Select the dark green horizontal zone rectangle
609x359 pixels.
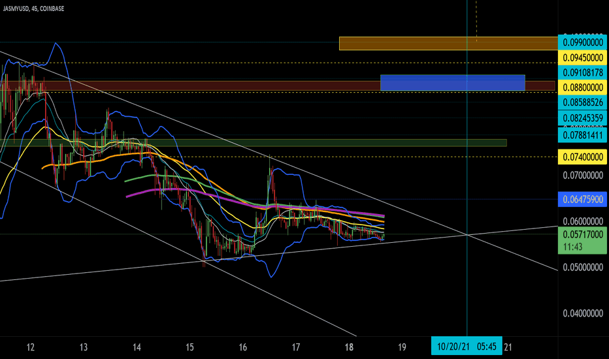click(x=254, y=143)
